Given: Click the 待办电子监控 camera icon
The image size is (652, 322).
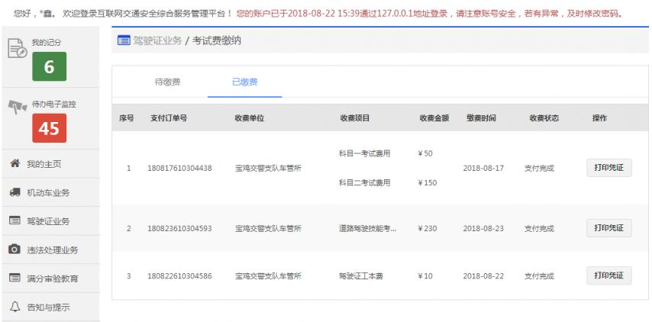Looking at the screenshot, I should 18,107.
